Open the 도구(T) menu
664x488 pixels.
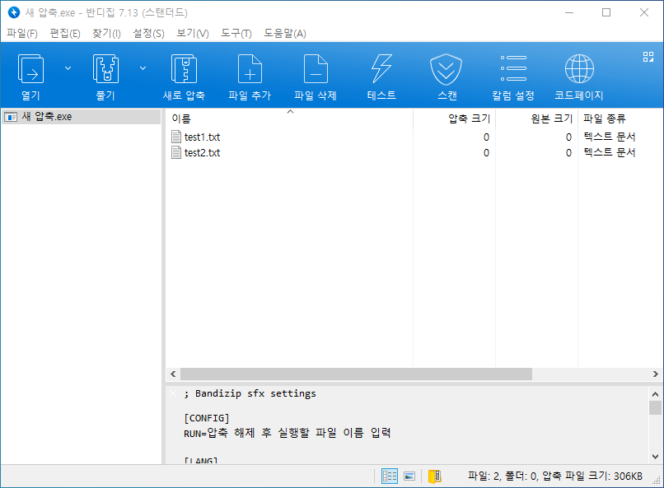click(236, 34)
